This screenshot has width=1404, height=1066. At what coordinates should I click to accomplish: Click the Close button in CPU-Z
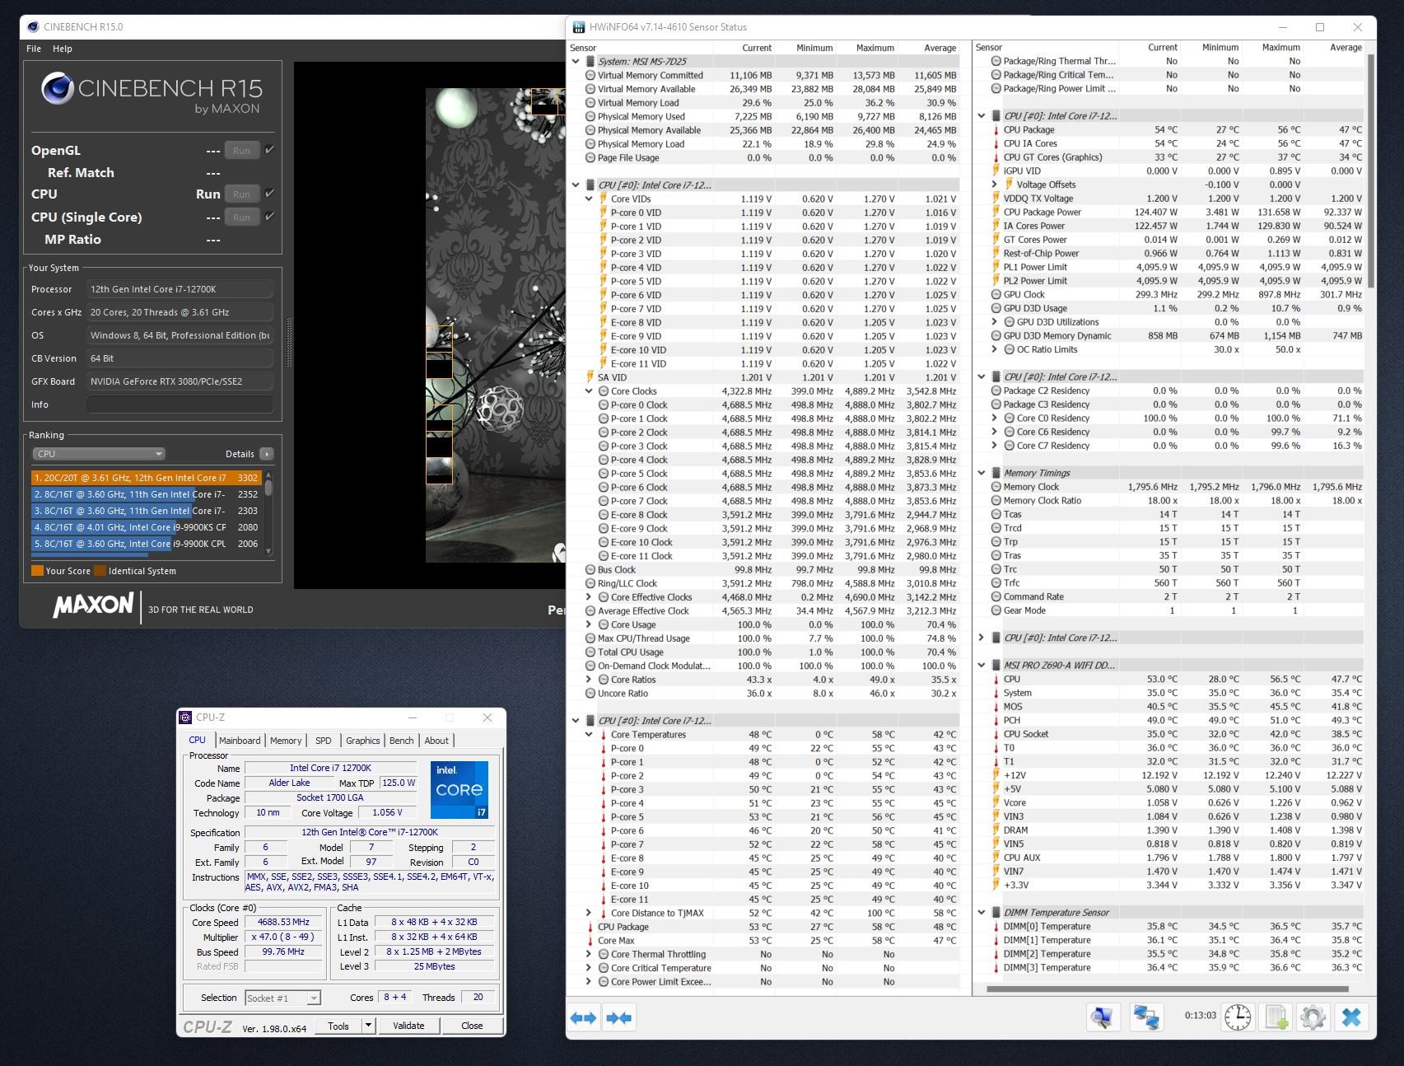pos(472,1026)
